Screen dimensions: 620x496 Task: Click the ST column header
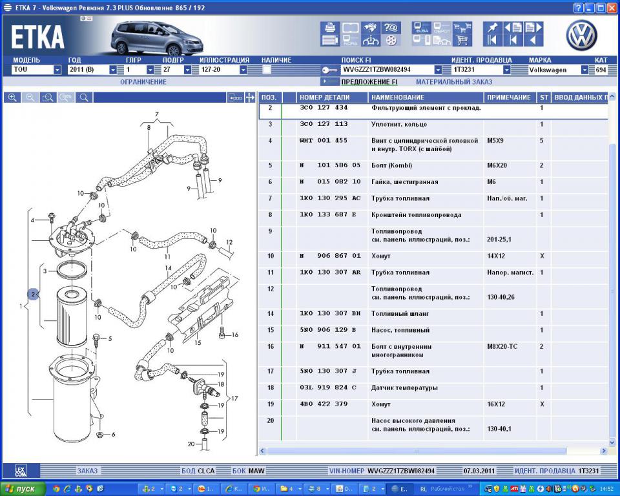pos(544,98)
